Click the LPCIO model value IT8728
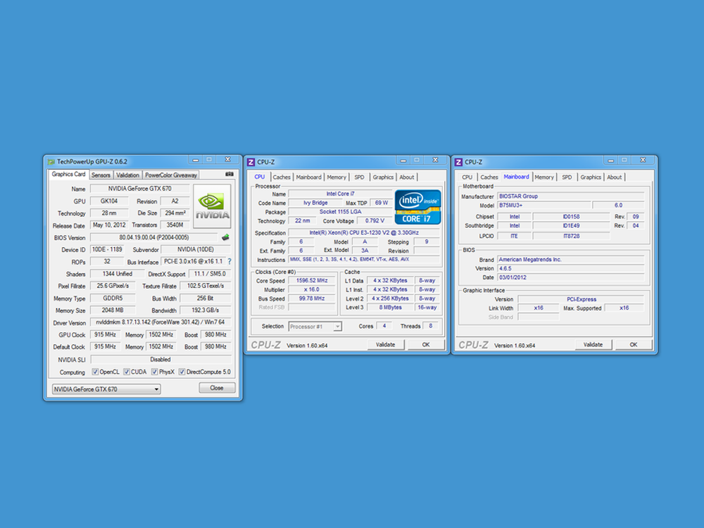The width and height of the screenshot is (704, 528). point(571,236)
